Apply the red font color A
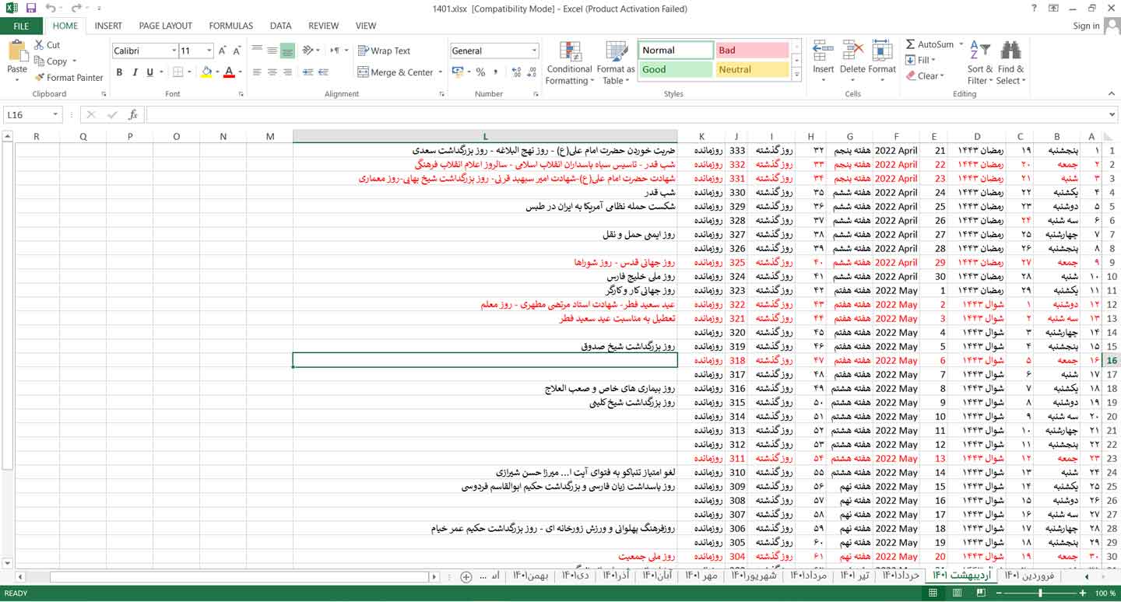This screenshot has height=602, width=1121. coord(229,72)
